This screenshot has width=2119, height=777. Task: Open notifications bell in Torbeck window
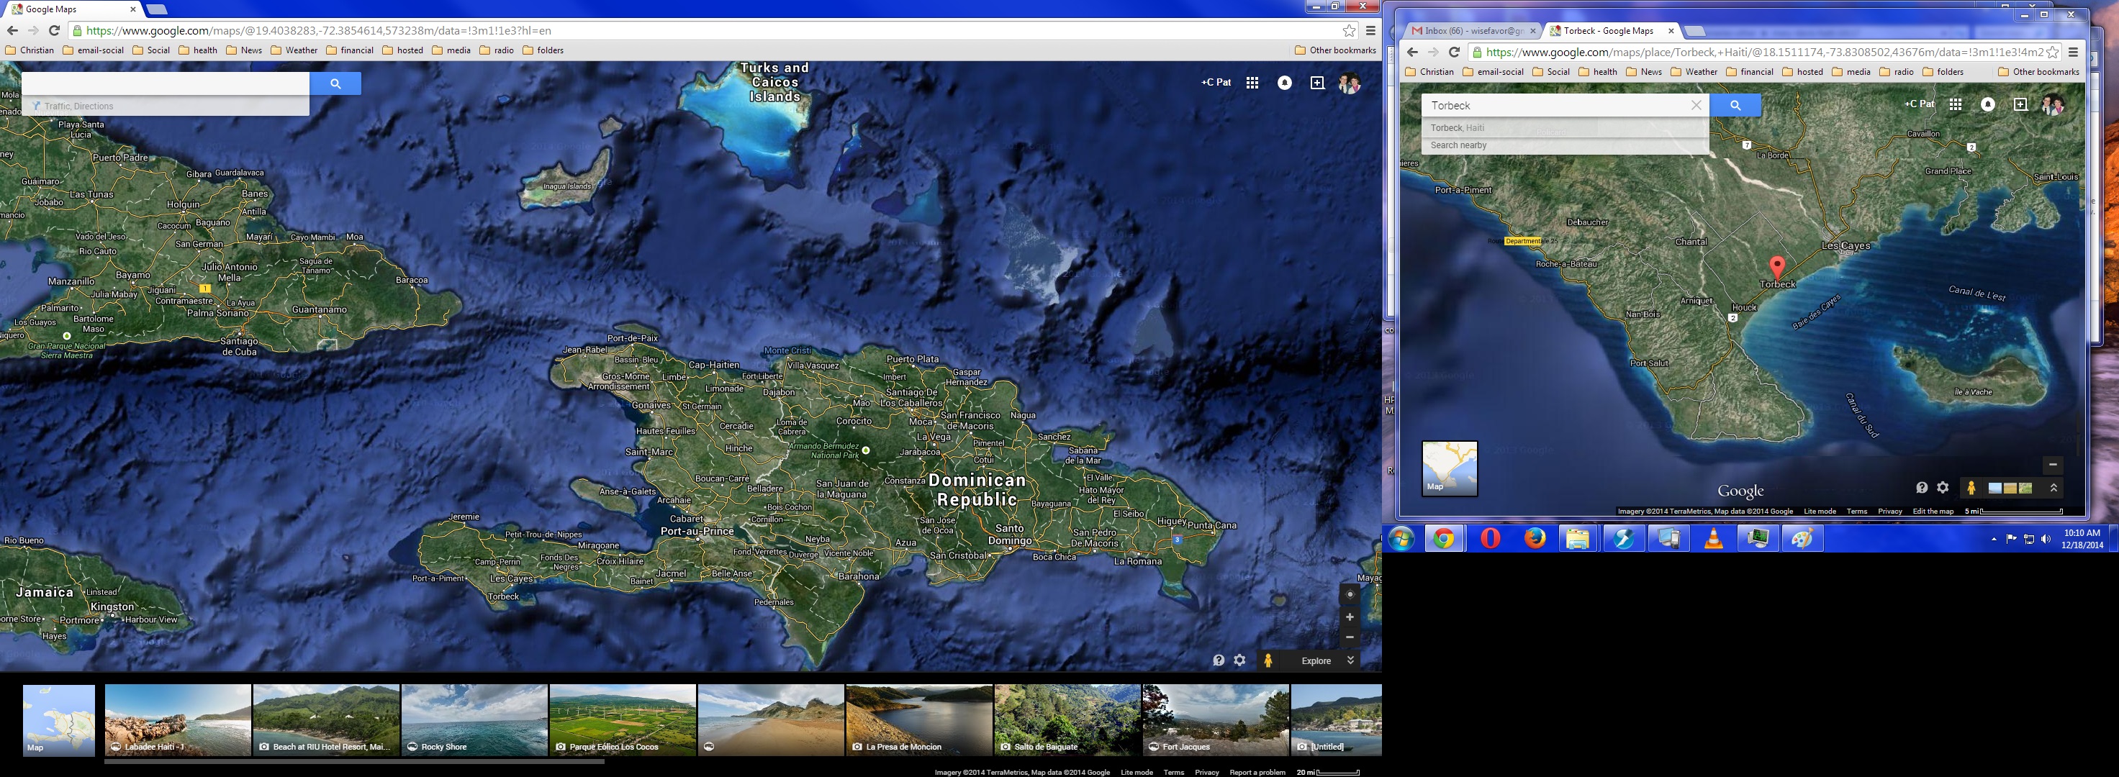pyautogui.click(x=1987, y=104)
